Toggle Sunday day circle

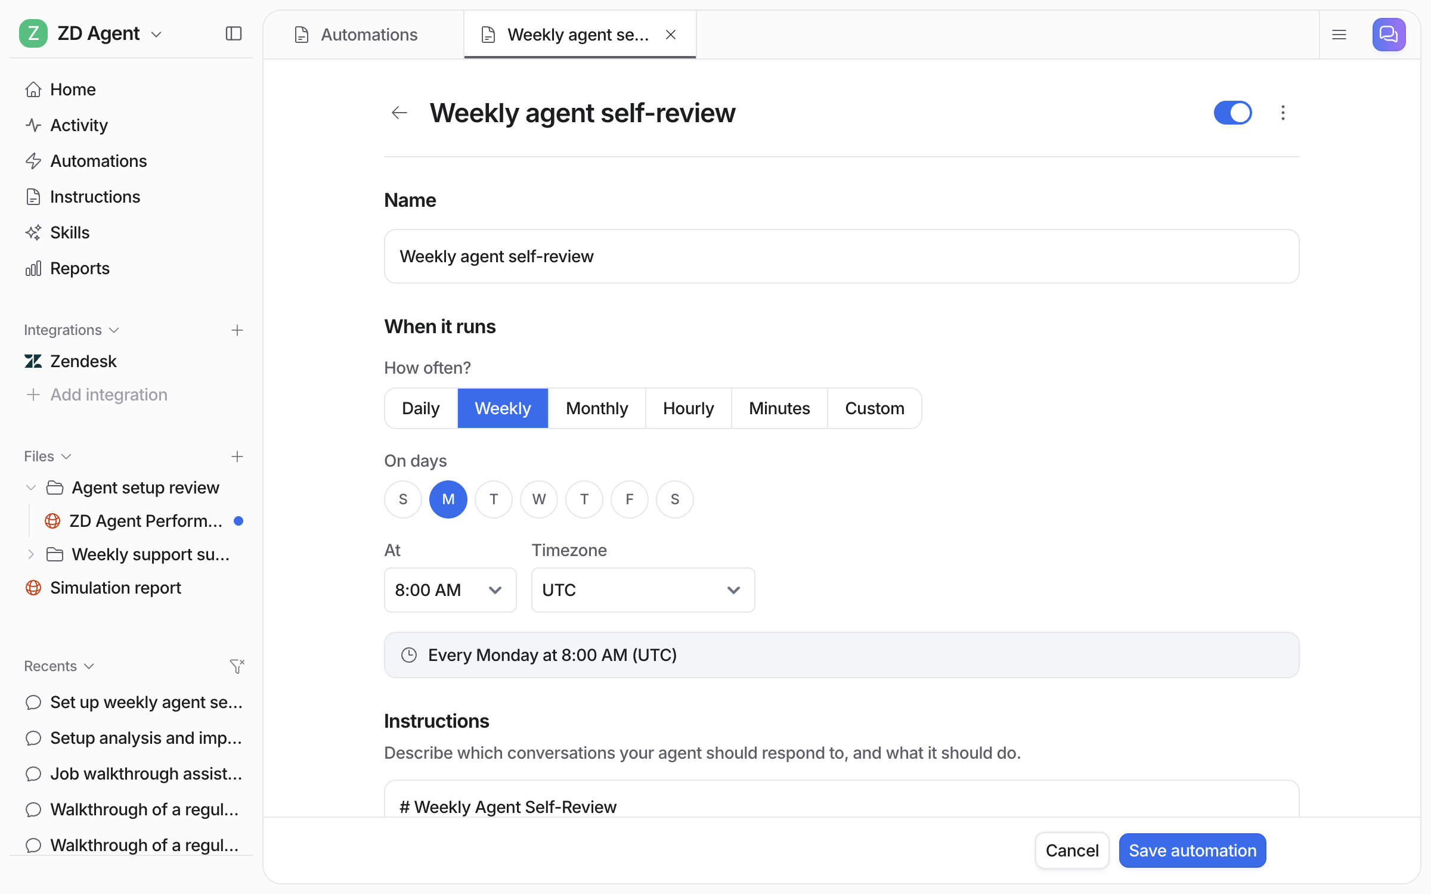click(x=403, y=499)
